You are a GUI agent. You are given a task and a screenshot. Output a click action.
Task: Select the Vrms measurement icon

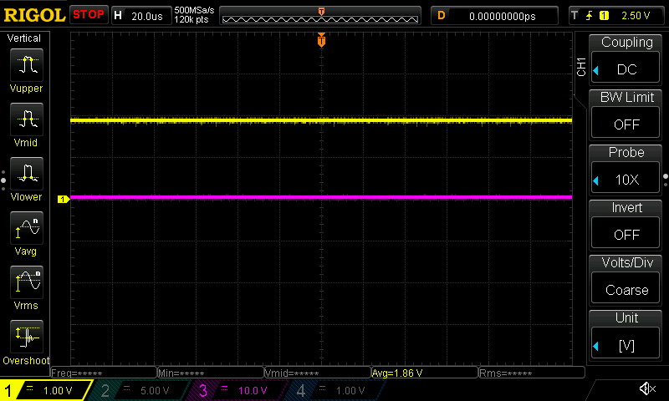[x=27, y=282]
